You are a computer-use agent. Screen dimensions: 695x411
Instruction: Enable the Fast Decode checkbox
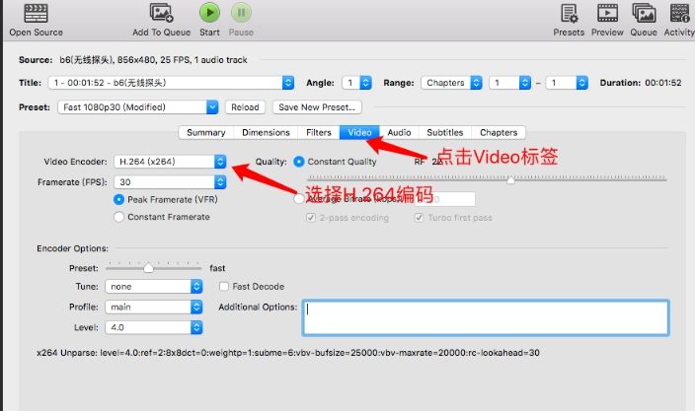224,286
